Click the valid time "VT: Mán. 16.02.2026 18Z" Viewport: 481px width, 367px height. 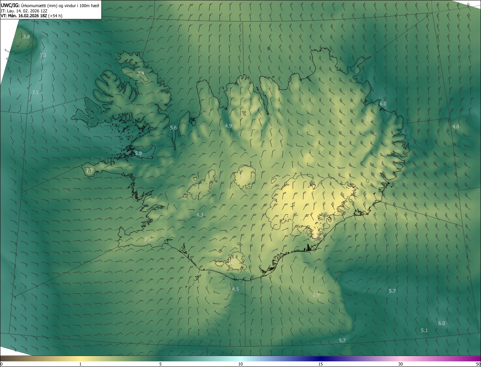[x=24, y=16]
